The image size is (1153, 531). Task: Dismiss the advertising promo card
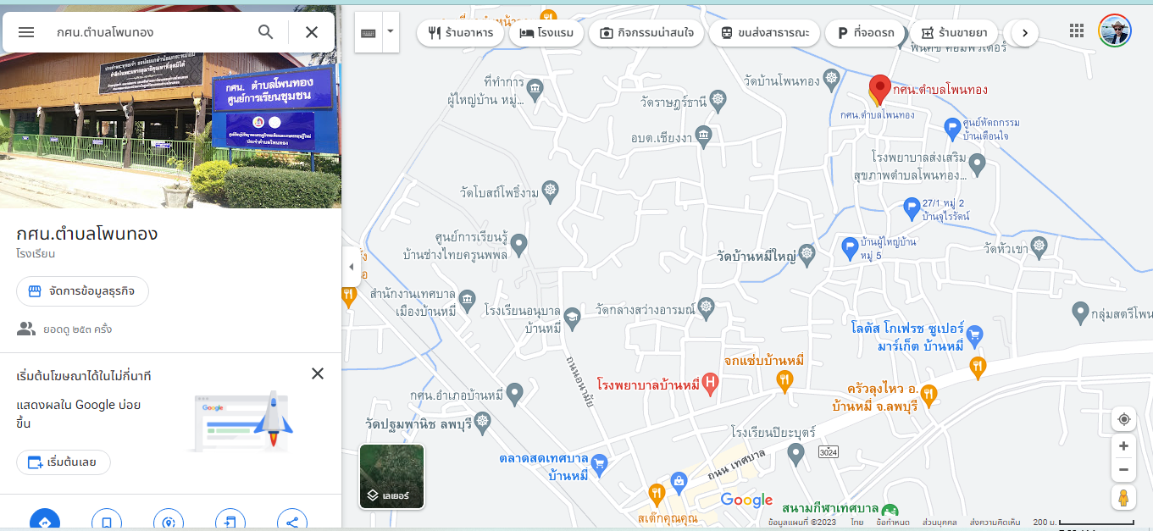point(318,373)
